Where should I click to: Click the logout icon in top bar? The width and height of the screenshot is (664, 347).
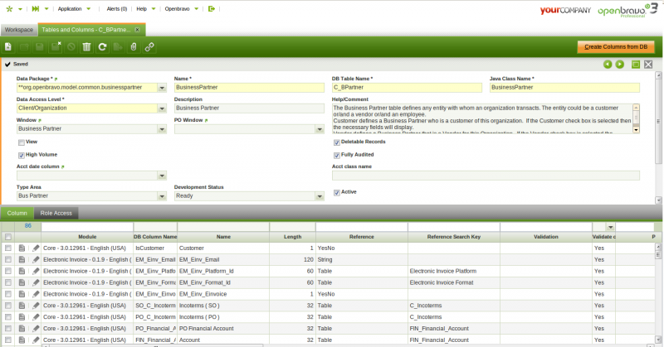[212, 8]
